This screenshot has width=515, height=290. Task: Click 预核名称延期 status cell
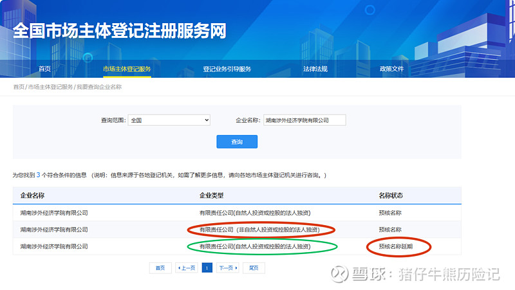coord(395,246)
